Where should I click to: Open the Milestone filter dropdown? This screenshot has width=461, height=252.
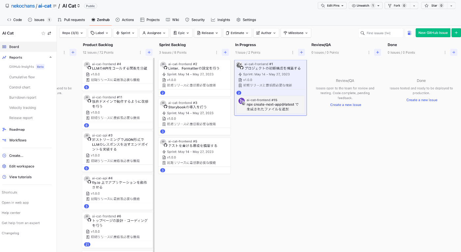point(296,33)
